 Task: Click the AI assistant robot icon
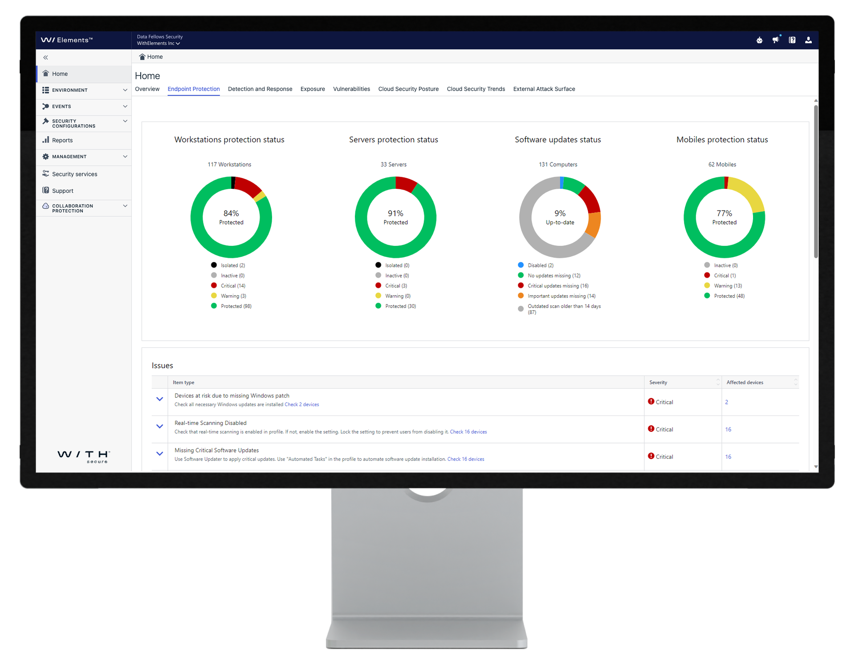click(759, 40)
